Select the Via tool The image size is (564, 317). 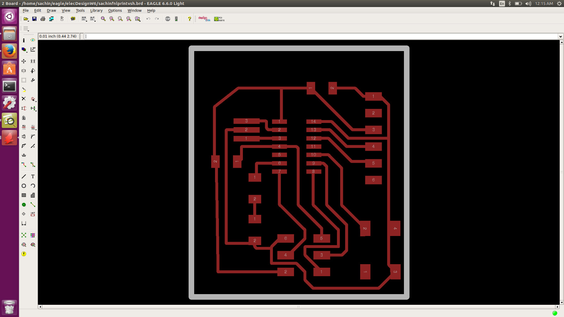tap(24, 205)
